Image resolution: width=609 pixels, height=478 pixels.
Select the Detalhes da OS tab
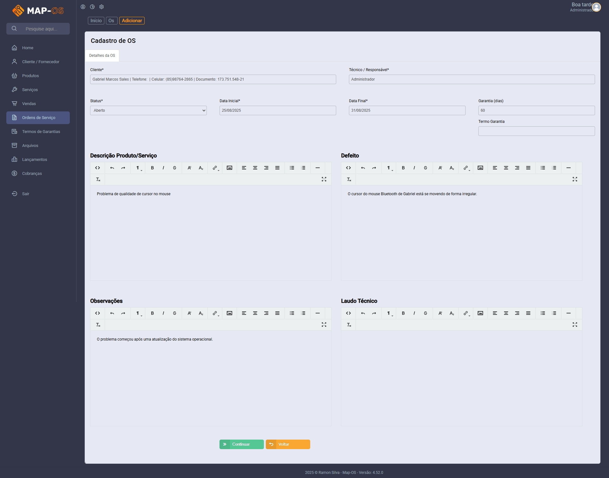tap(102, 56)
